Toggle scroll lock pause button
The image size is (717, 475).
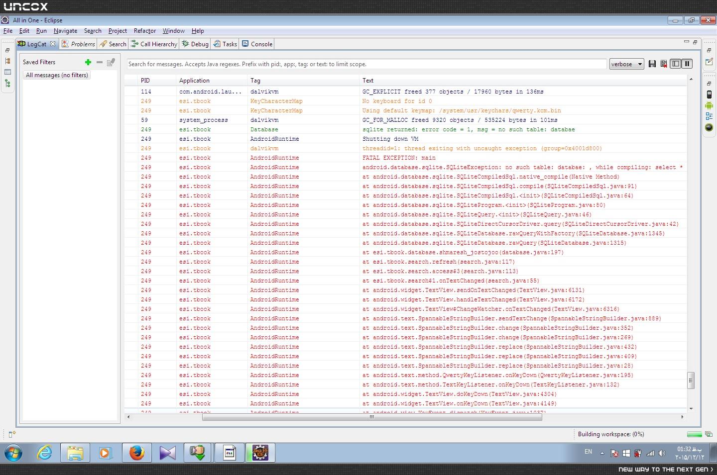[x=687, y=64]
